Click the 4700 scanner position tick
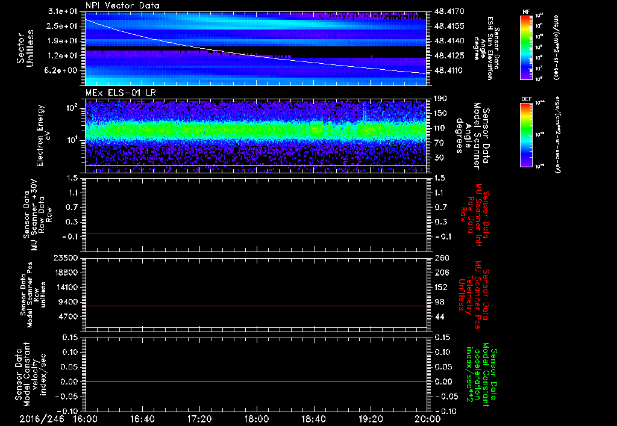 (69, 316)
